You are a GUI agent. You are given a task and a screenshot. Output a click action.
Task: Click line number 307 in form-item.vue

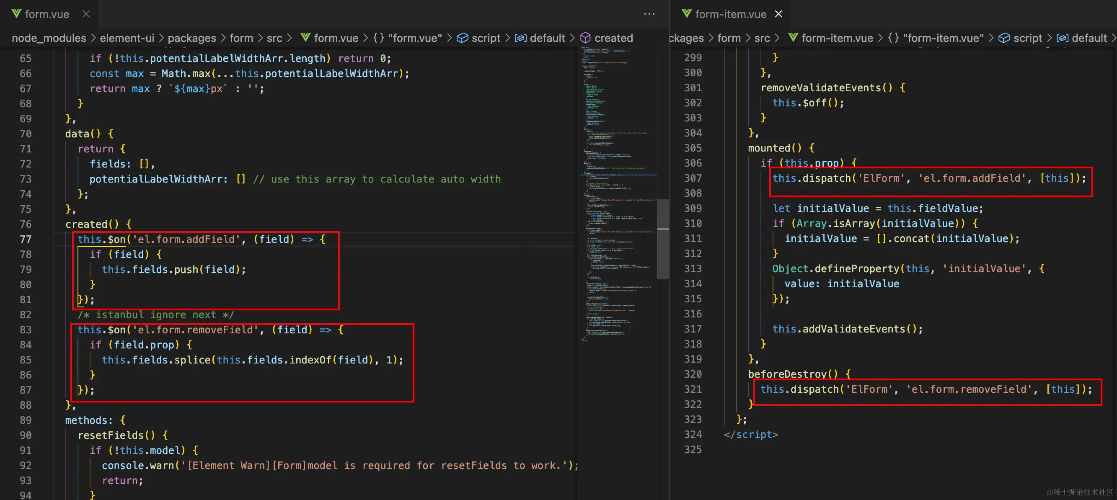click(x=693, y=178)
